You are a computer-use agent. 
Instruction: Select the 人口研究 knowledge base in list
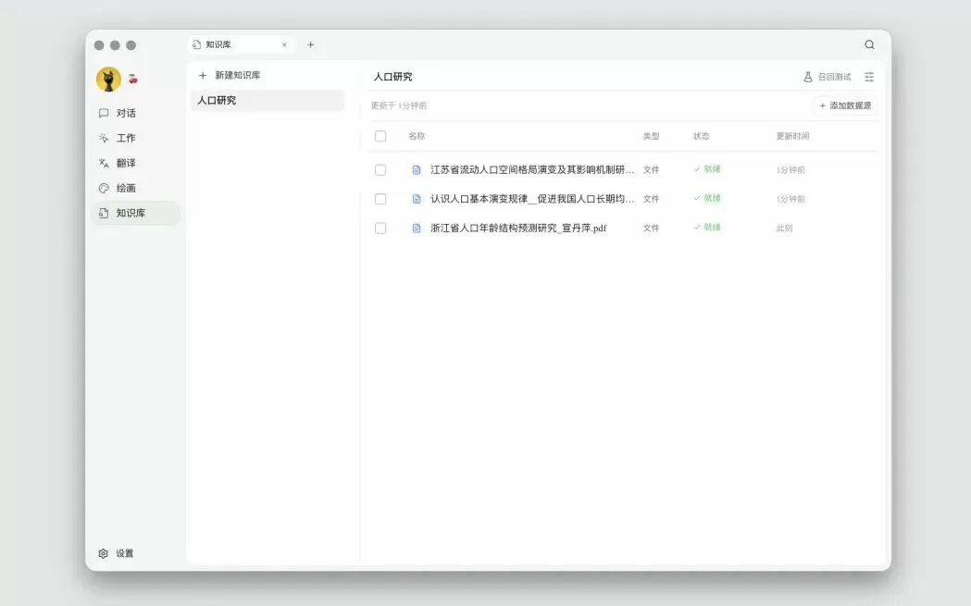tap(267, 100)
